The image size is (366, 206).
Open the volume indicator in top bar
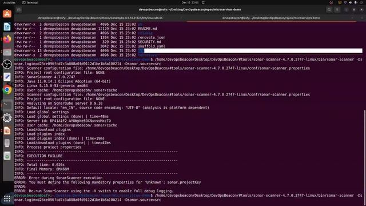(x=351, y=2)
